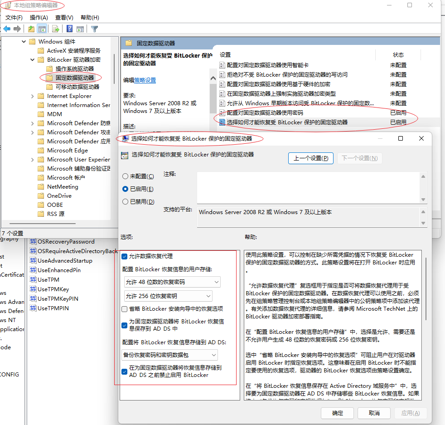This screenshot has height=425, width=445.
Task: Click the policy icon beside 配置对固定数据驱动器使用密码
Action: coord(222,113)
